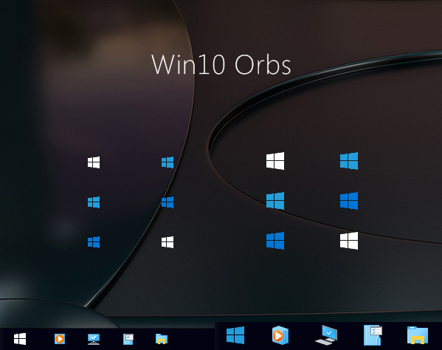Open the small Windows Media Player taskbar icon
The image size is (442, 350).
click(60, 338)
